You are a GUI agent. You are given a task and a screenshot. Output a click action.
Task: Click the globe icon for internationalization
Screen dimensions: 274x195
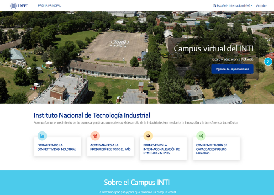(x=148, y=136)
